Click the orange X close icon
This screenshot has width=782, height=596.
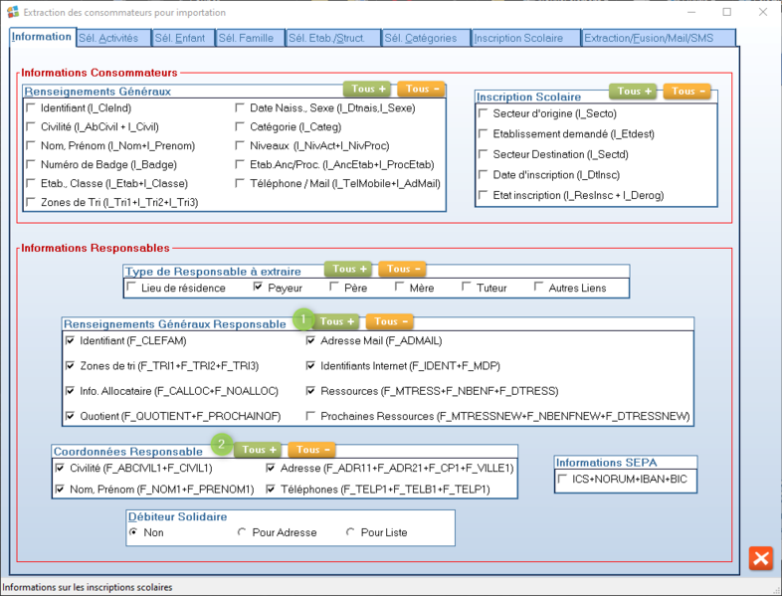coord(760,558)
